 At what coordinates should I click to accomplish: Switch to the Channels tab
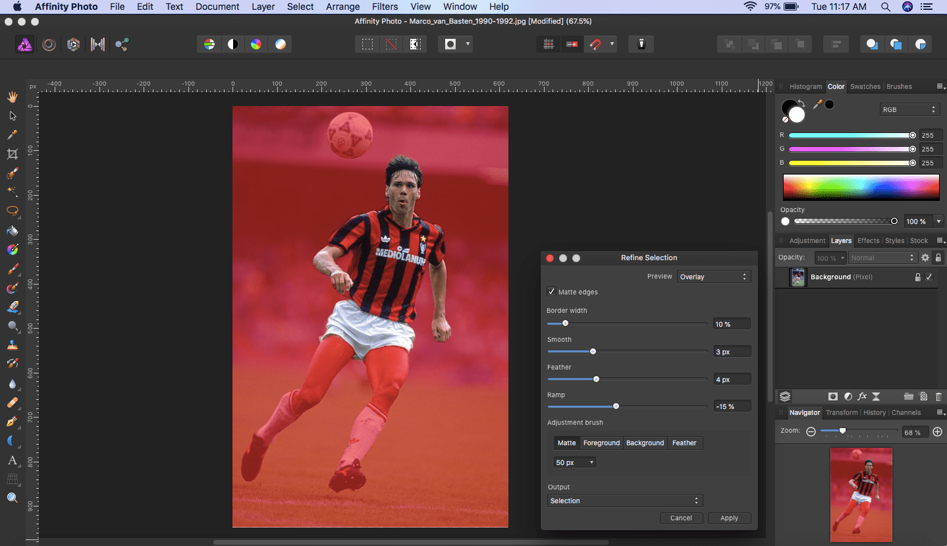(x=906, y=412)
